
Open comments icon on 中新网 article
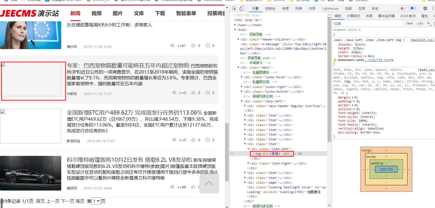208,93
